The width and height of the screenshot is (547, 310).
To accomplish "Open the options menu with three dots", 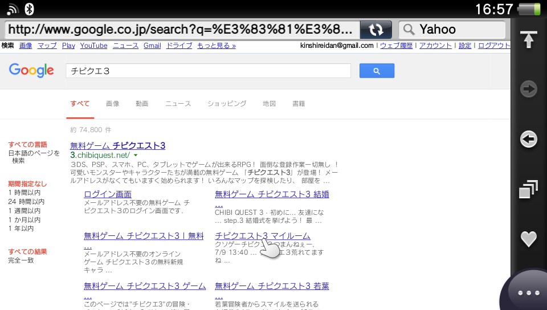I will pos(529,292).
